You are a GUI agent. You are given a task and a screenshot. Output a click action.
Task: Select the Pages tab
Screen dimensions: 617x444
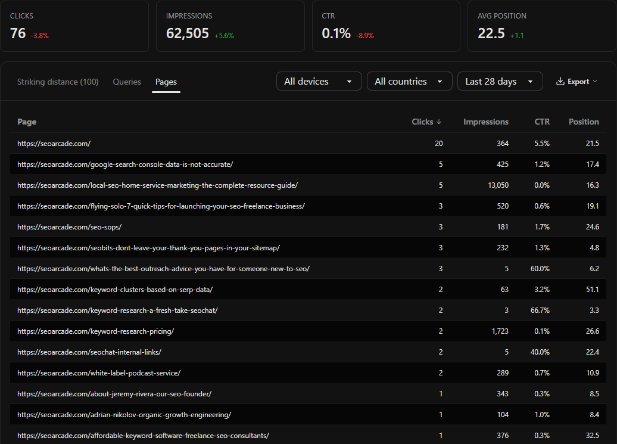pos(166,82)
